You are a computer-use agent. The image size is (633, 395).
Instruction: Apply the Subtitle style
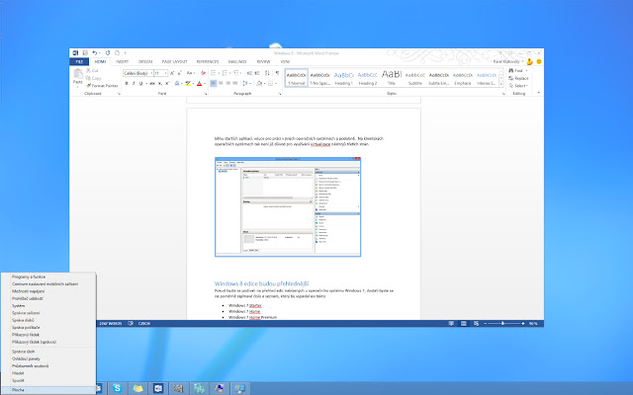tap(415, 78)
